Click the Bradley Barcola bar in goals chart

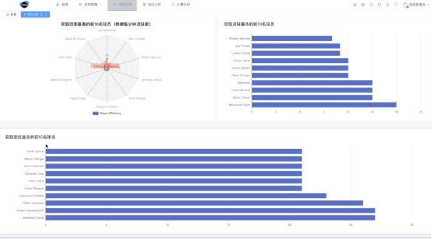point(292,39)
